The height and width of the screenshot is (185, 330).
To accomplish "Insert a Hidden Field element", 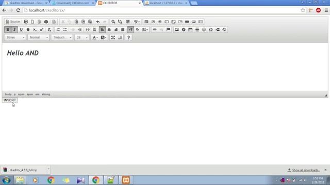I will (201, 22).
